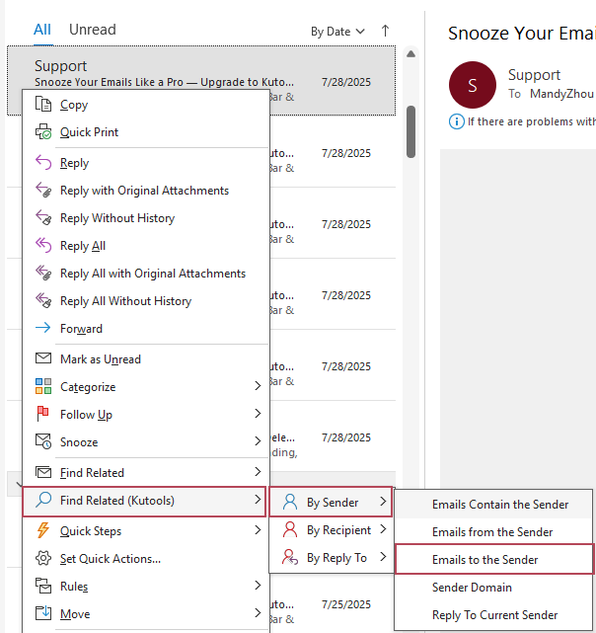
Task: Choose Emails from the Sender
Action: pos(493,532)
